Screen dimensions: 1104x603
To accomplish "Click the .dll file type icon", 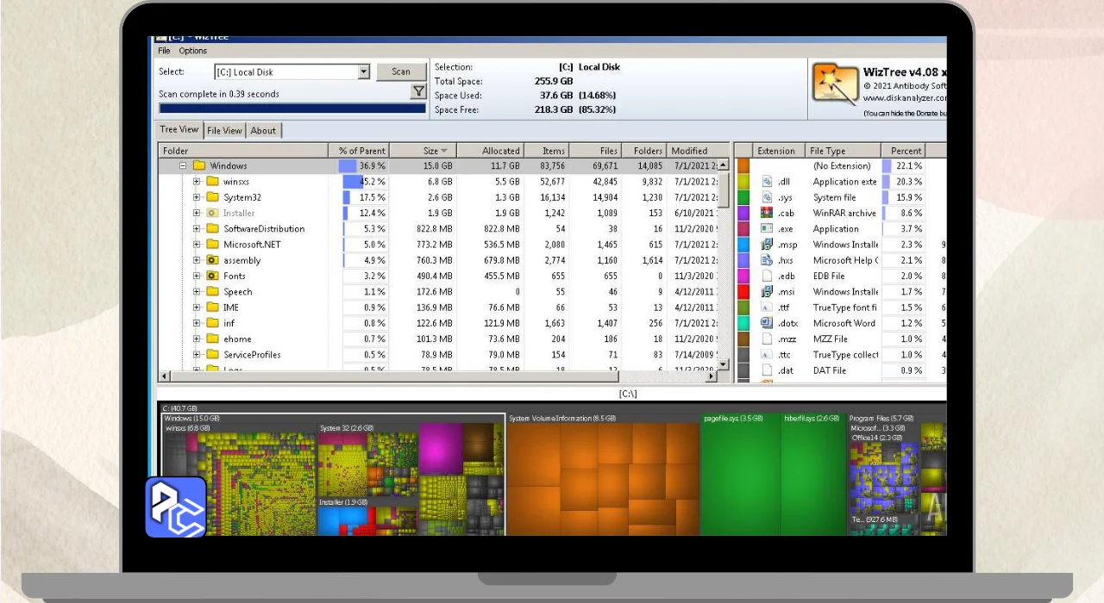I will click(767, 182).
